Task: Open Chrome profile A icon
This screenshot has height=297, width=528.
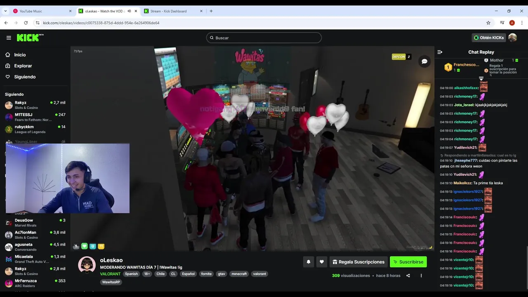Action: [512, 23]
